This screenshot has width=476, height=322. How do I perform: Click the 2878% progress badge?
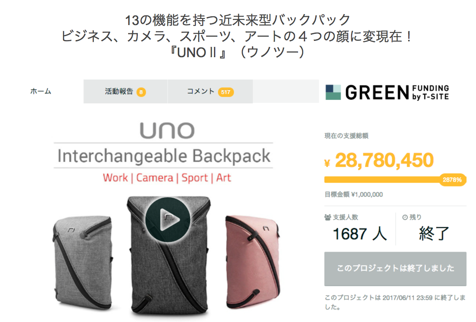pyautogui.click(x=452, y=180)
